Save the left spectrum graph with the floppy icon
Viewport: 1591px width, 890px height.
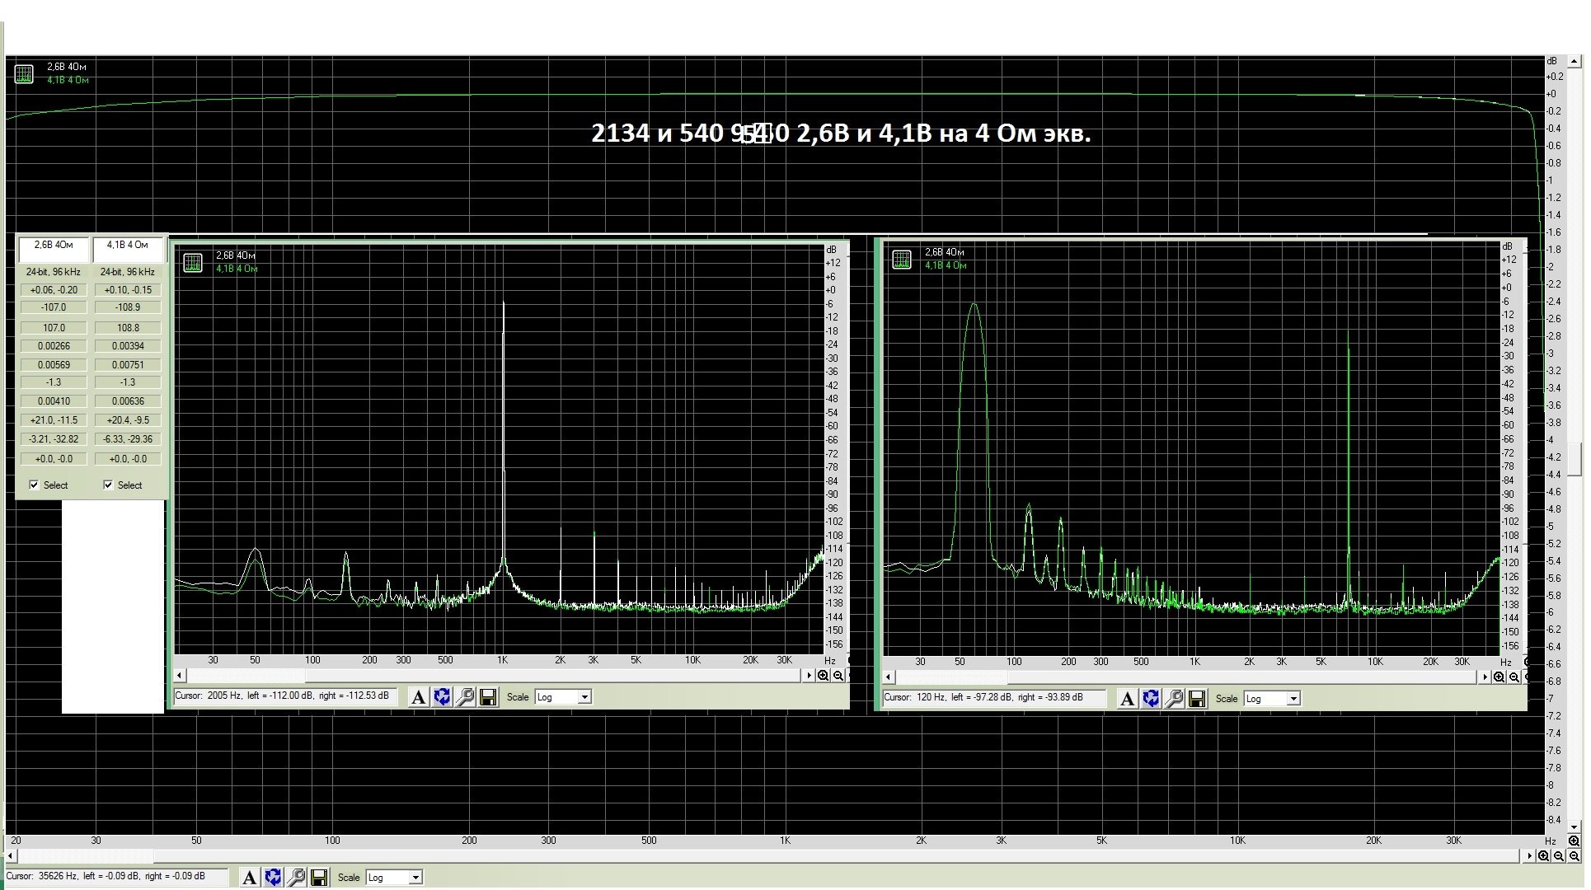pos(488,698)
